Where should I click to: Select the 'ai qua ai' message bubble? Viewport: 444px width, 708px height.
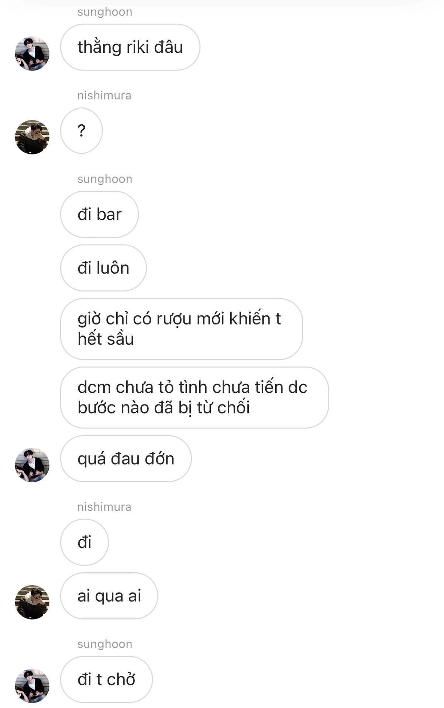coord(109,596)
